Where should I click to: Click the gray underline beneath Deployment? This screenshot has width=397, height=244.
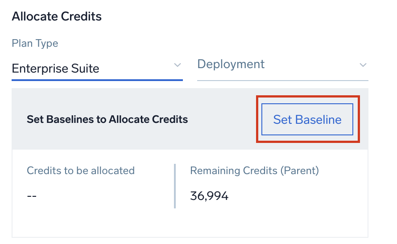coord(282,80)
